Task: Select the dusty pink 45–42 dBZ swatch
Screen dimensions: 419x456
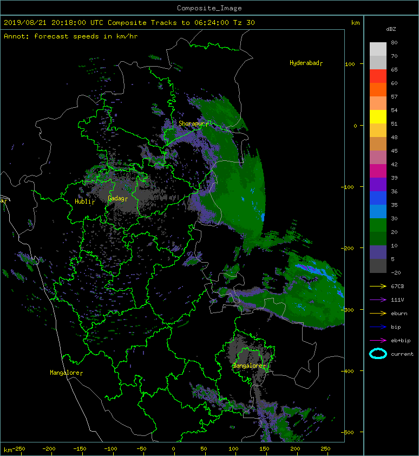Action: (x=378, y=158)
